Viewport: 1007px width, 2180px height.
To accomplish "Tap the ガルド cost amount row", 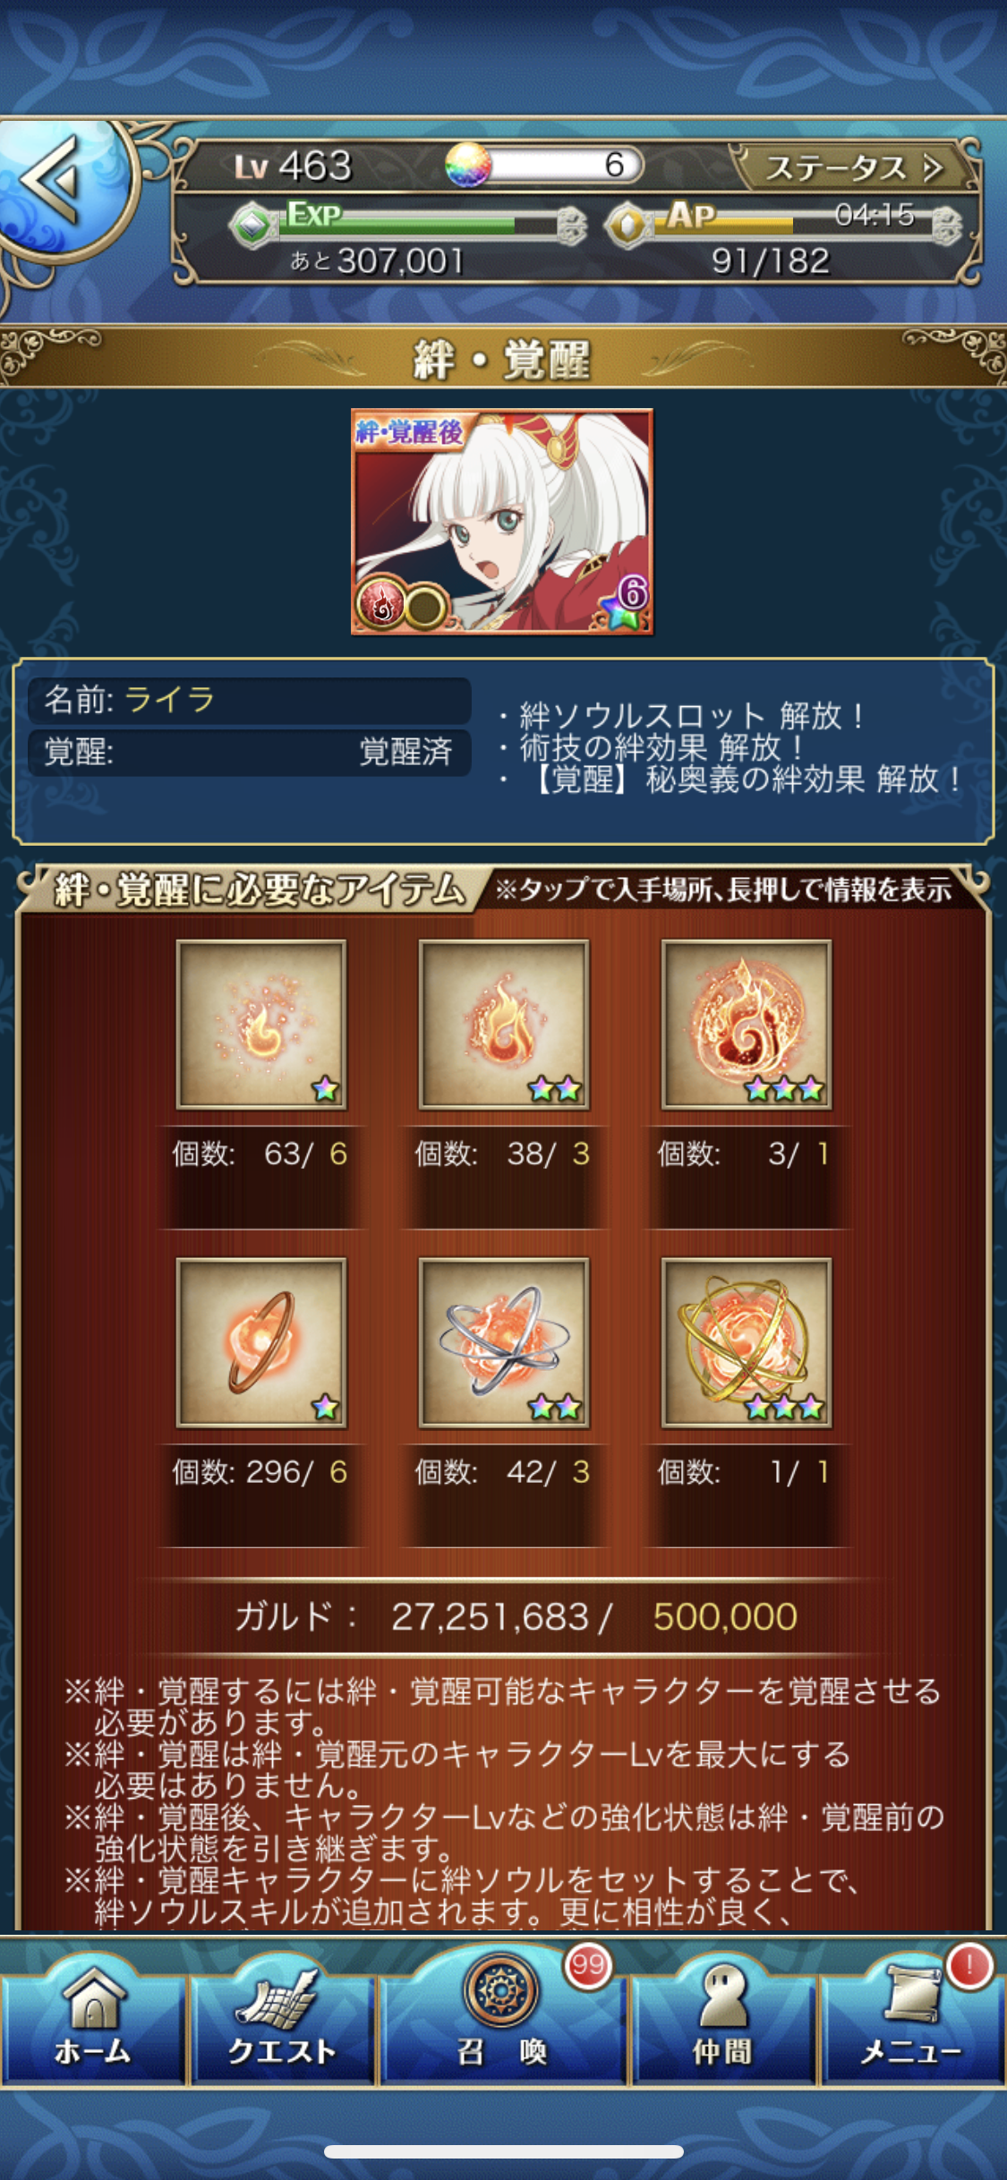I will coord(516,1616).
